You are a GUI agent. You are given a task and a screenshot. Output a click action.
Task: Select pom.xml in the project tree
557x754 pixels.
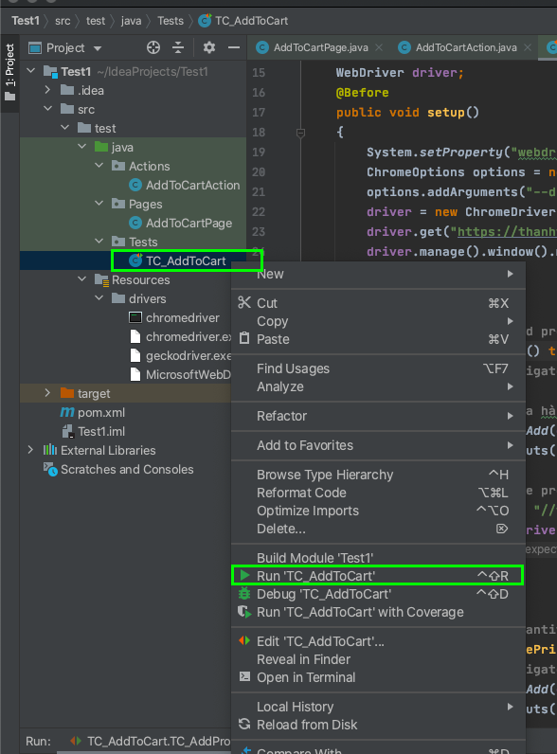coord(92,413)
